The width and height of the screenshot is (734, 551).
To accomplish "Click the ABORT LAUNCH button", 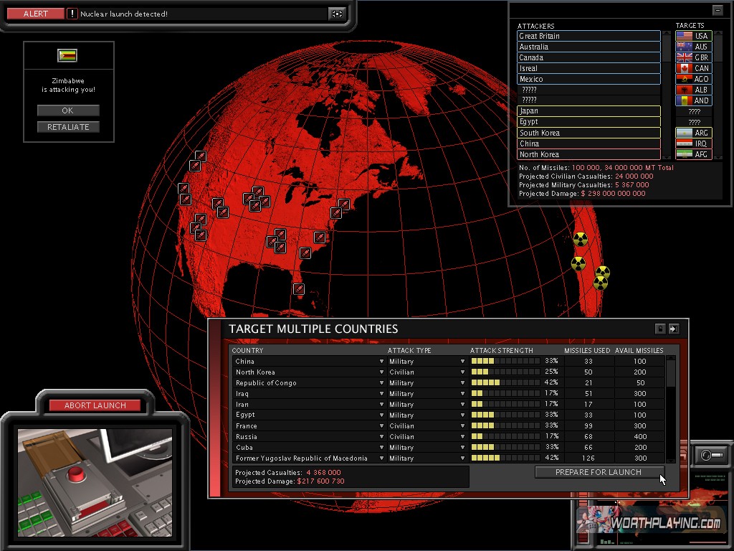I will tap(95, 405).
